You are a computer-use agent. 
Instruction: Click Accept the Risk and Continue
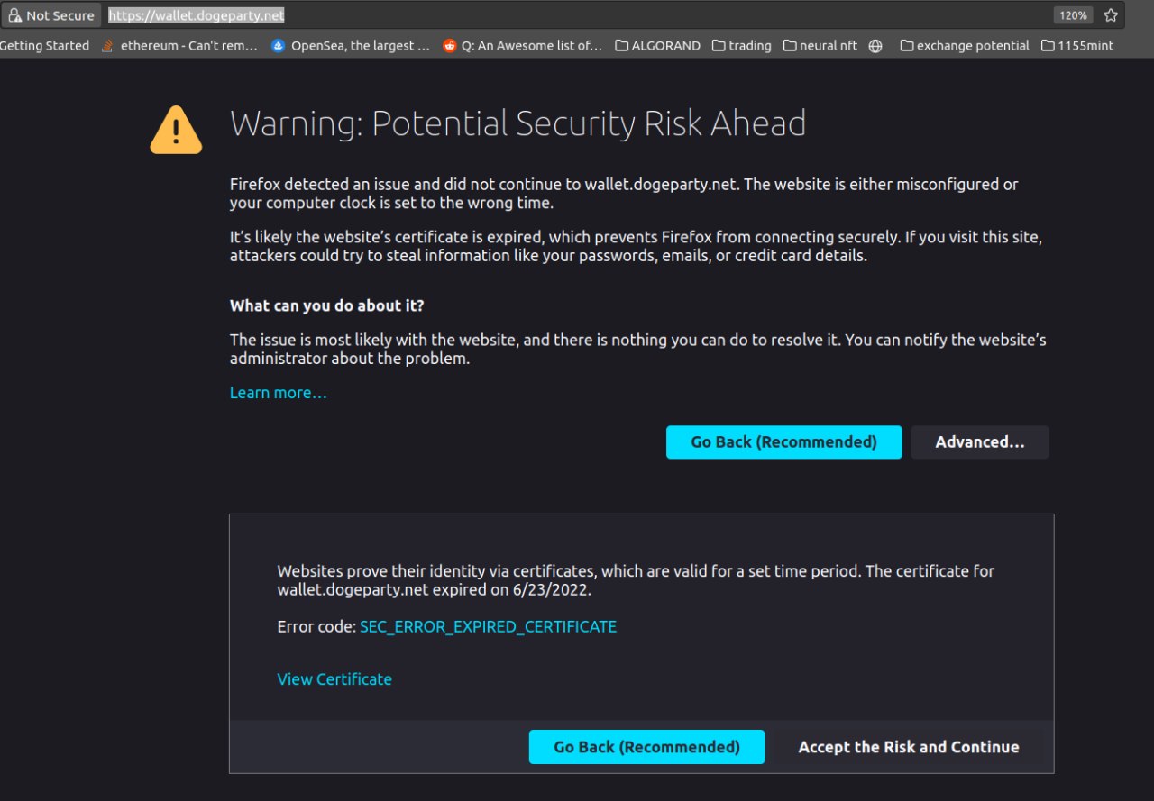coord(909,747)
